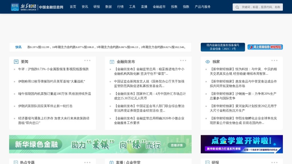Open more options for 要闻 section
292x164 pixels.
point(87,60)
